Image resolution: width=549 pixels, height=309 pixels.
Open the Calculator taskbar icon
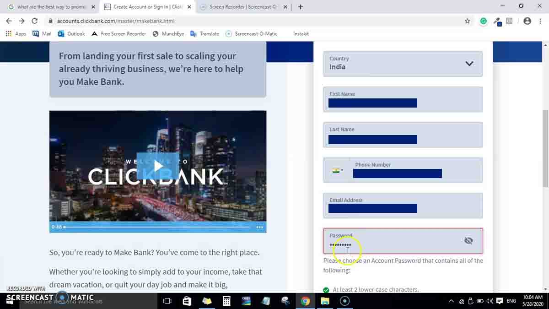(226, 301)
